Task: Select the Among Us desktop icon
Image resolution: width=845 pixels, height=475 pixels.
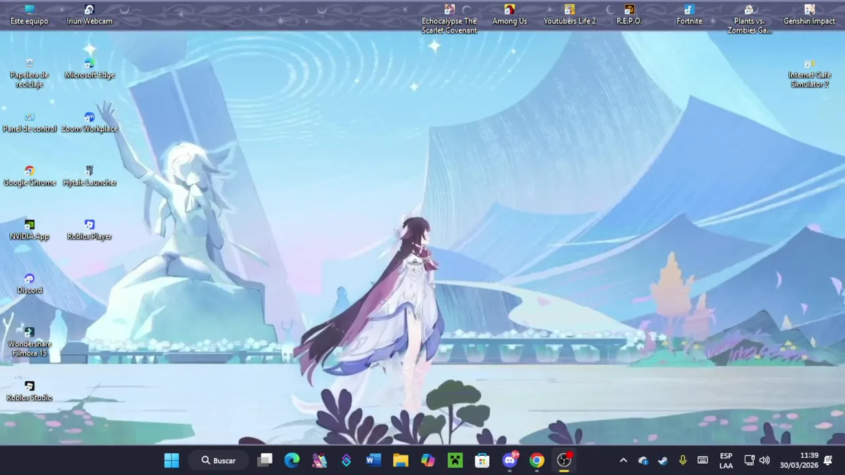Action: [x=509, y=15]
